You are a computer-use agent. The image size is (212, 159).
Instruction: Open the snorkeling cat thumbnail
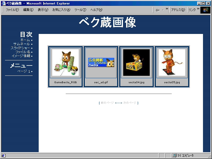(172, 63)
